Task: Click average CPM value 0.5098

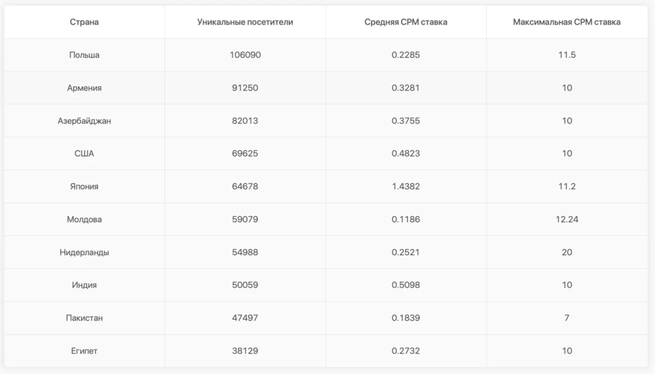Action: 406,285
